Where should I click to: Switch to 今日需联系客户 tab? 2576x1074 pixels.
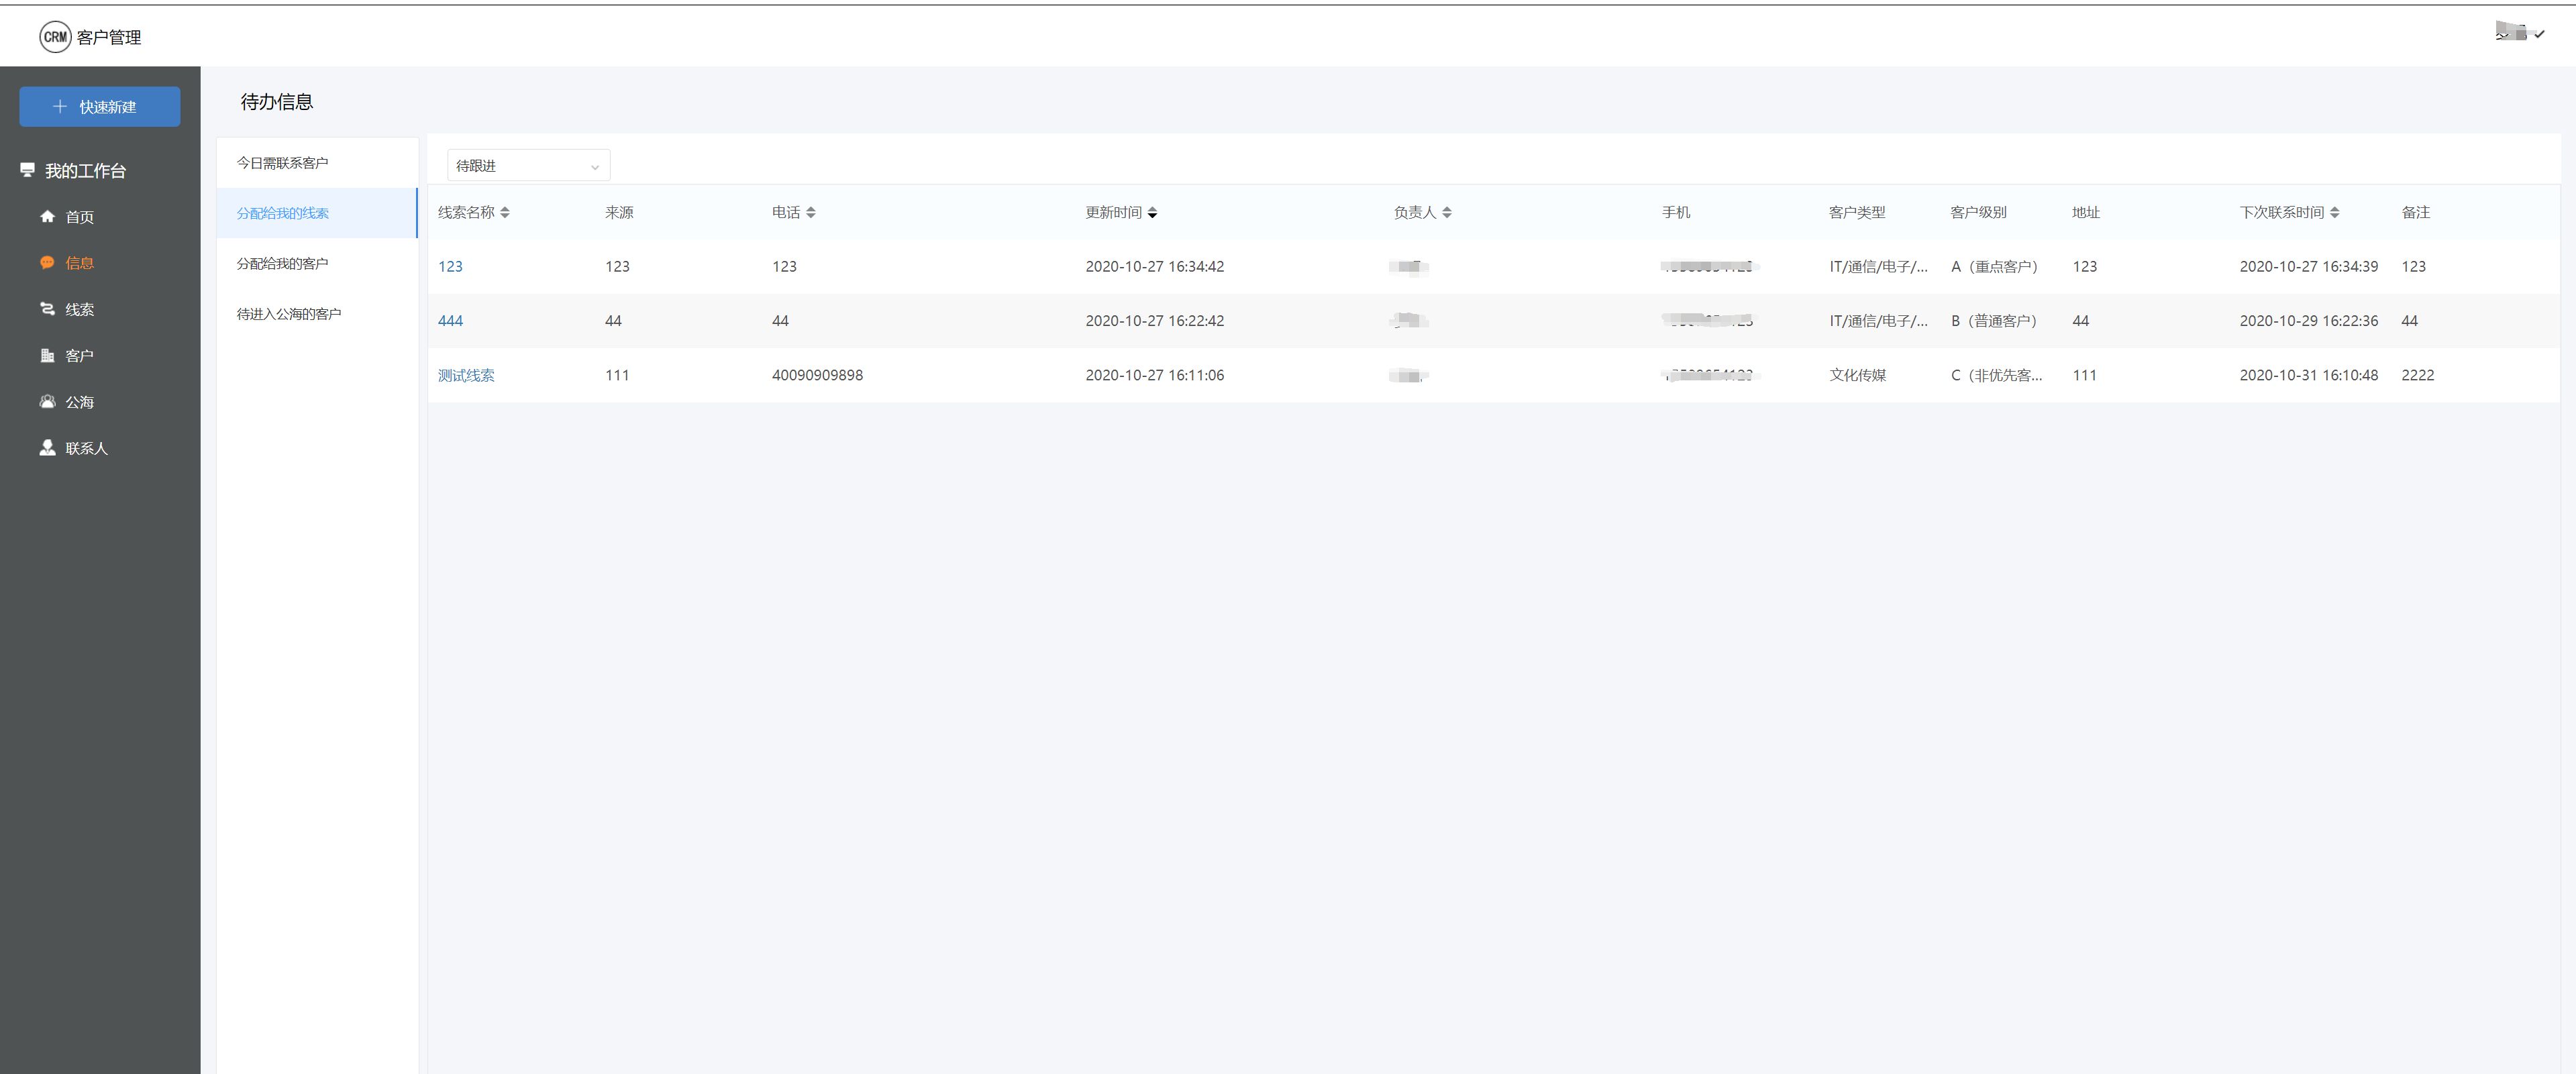(x=282, y=162)
